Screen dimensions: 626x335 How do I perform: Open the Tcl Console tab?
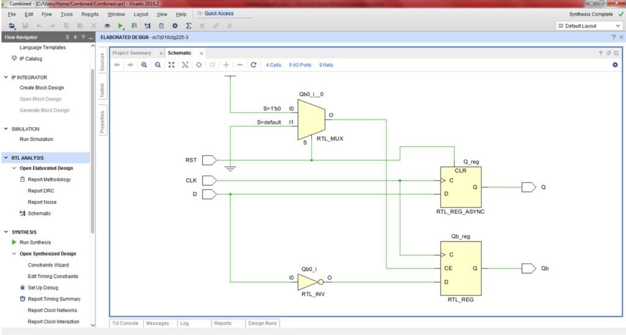point(125,323)
